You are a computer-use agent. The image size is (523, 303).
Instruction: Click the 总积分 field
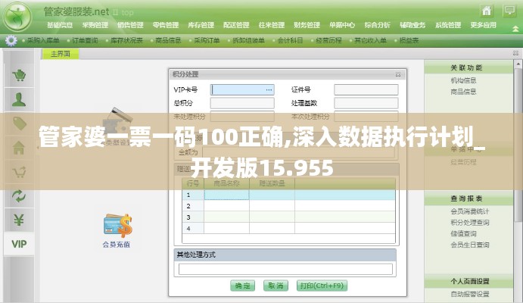[x=242, y=103]
